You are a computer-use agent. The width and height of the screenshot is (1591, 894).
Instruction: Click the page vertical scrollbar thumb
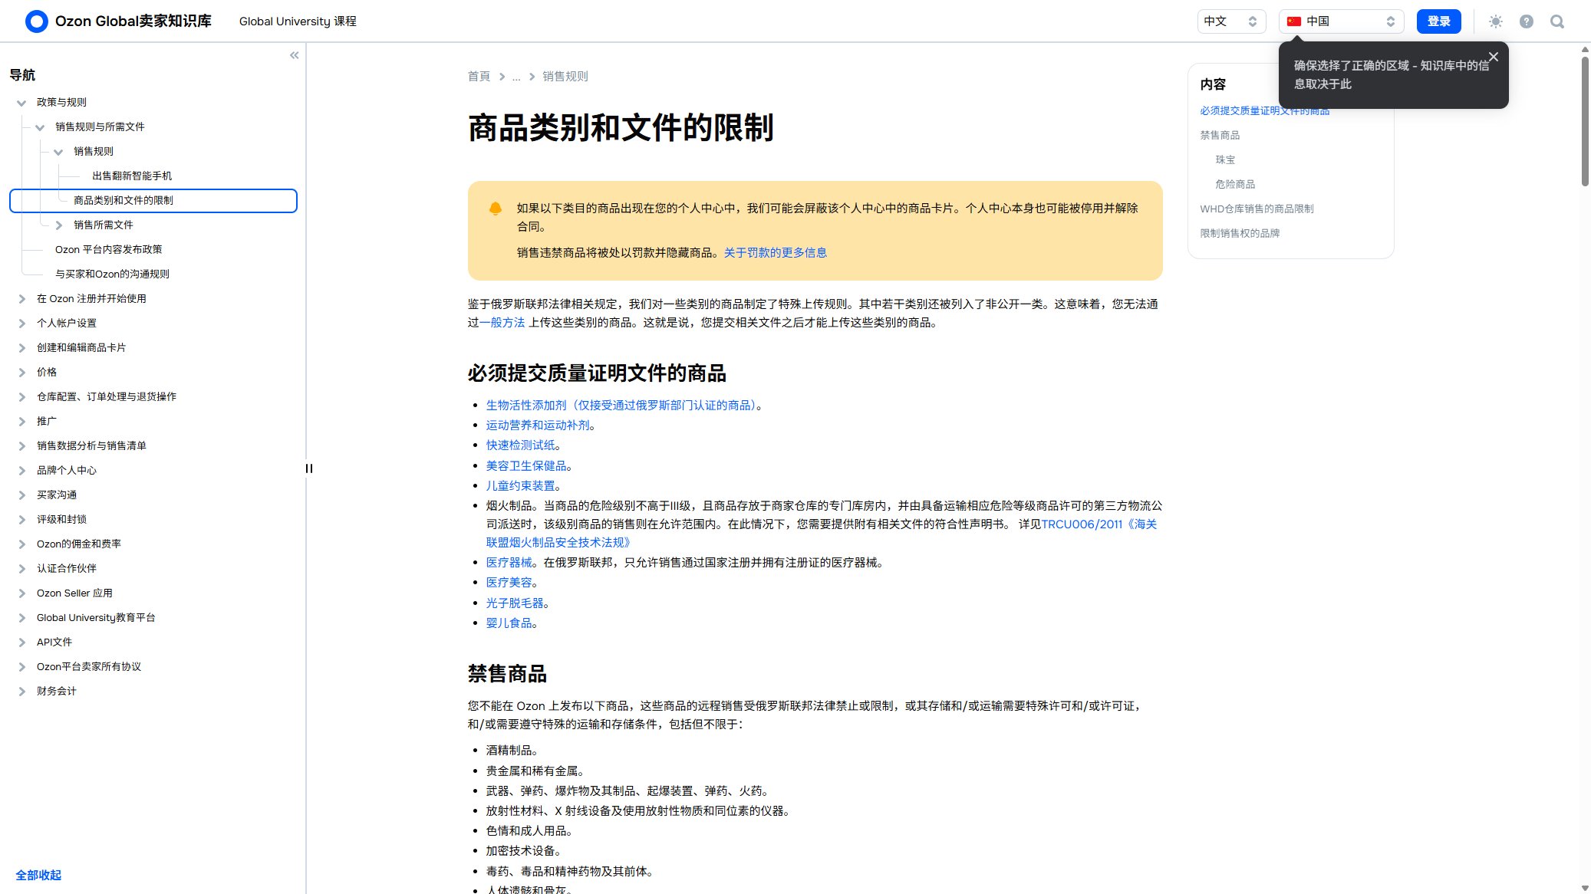coord(1585,120)
